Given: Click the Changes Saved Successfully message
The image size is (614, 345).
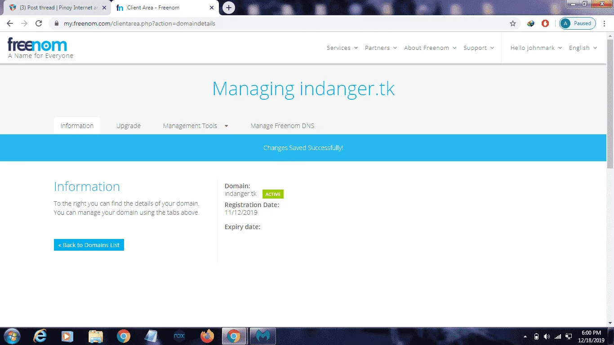Looking at the screenshot, I should (303, 148).
